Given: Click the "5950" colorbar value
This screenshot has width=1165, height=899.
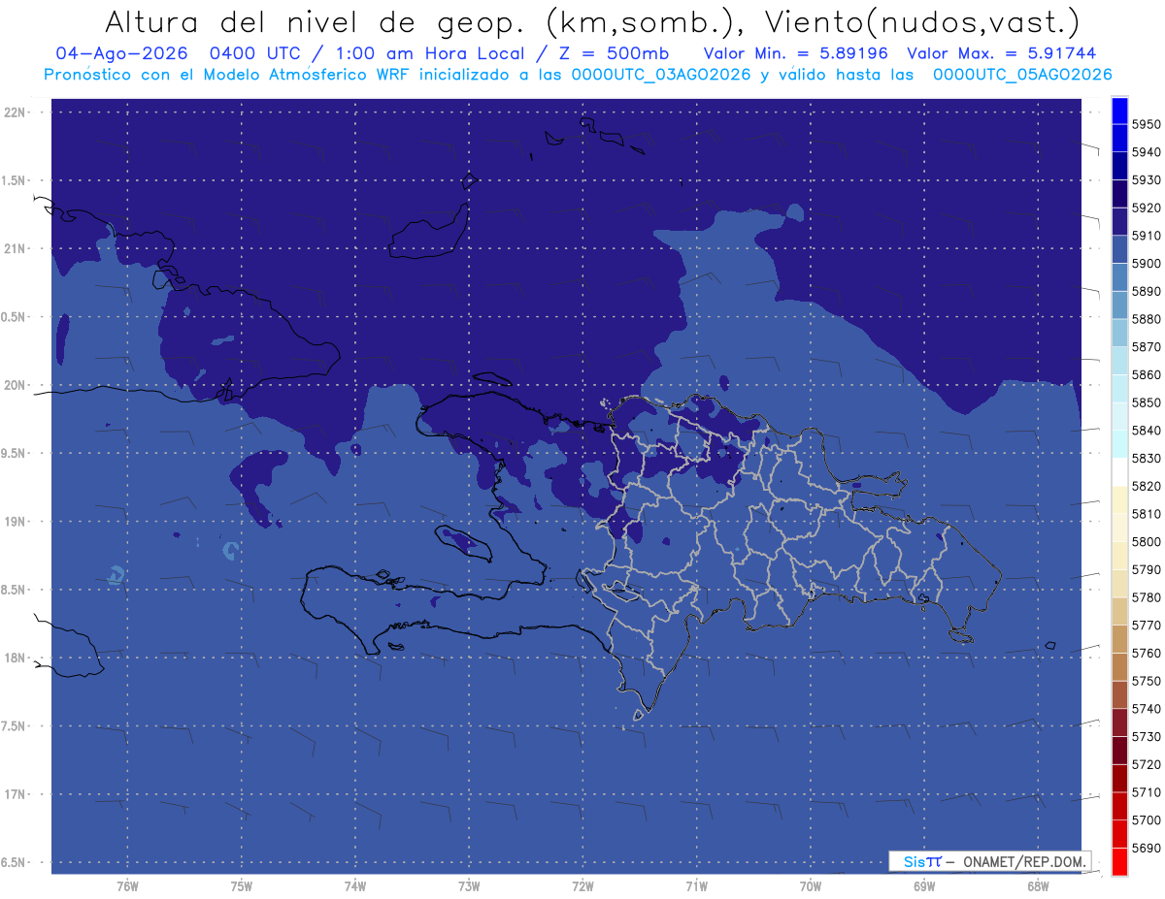Looking at the screenshot, I should click(1146, 124).
